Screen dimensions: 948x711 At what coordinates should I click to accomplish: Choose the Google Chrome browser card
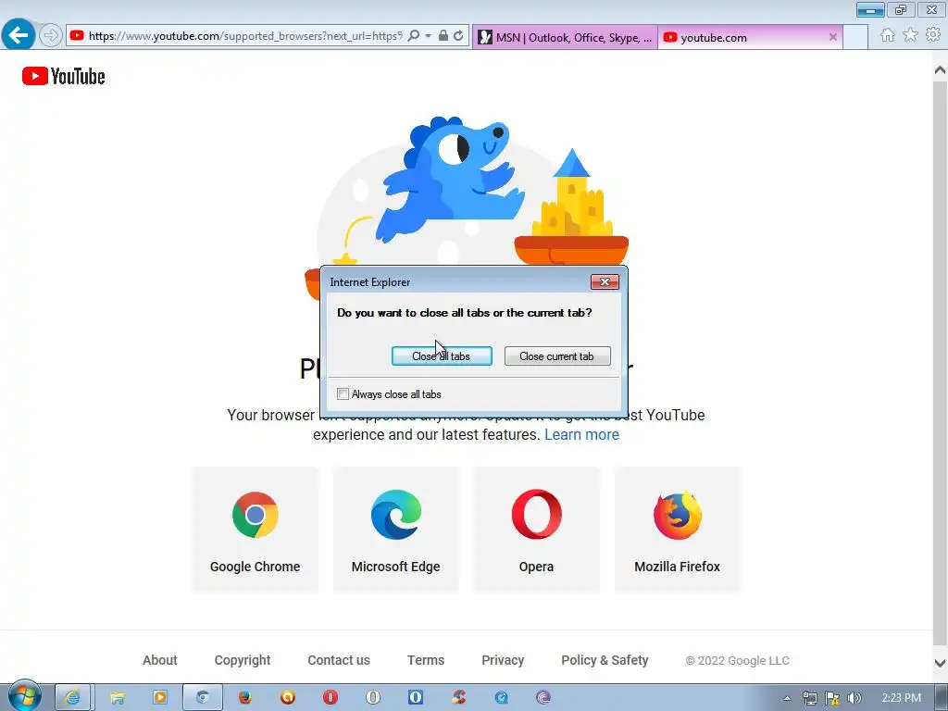(256, 530)
